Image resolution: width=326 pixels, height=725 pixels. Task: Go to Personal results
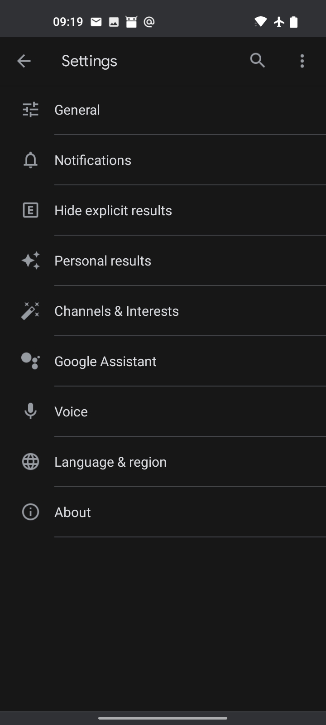click(x=103, y=261)
